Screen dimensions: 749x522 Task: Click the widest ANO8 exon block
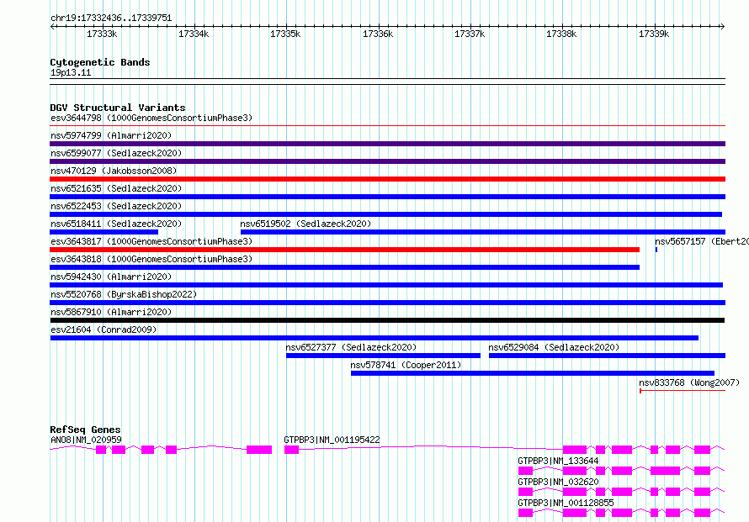click(x=259, y=450)
